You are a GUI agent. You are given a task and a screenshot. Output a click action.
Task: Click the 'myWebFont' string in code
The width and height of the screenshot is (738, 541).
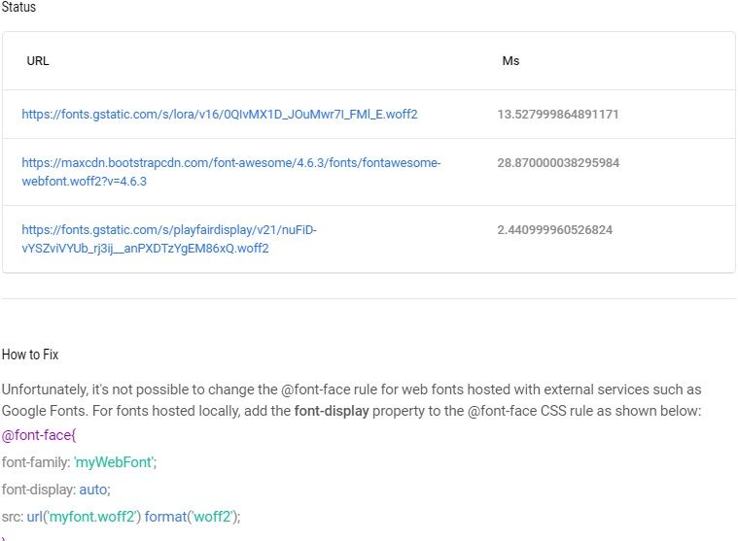click(x=114, y=462)
